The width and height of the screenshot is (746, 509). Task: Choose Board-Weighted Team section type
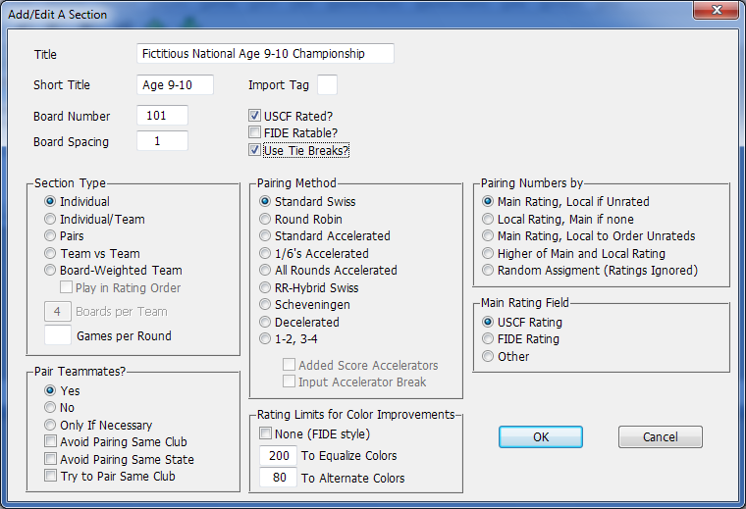pyautogui.click(x=51, y=271)
